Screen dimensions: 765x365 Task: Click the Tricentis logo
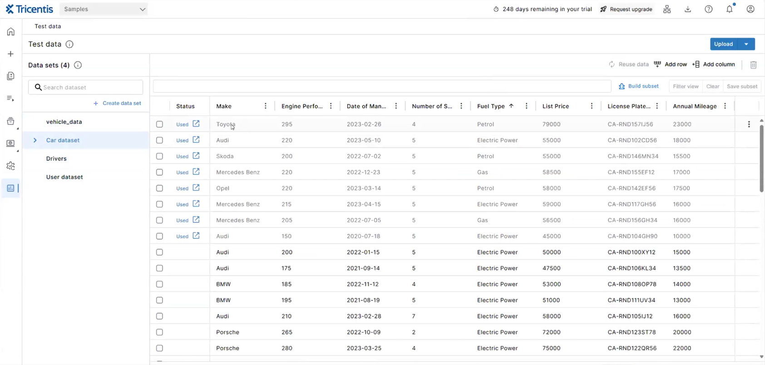(x=30, y=9)
